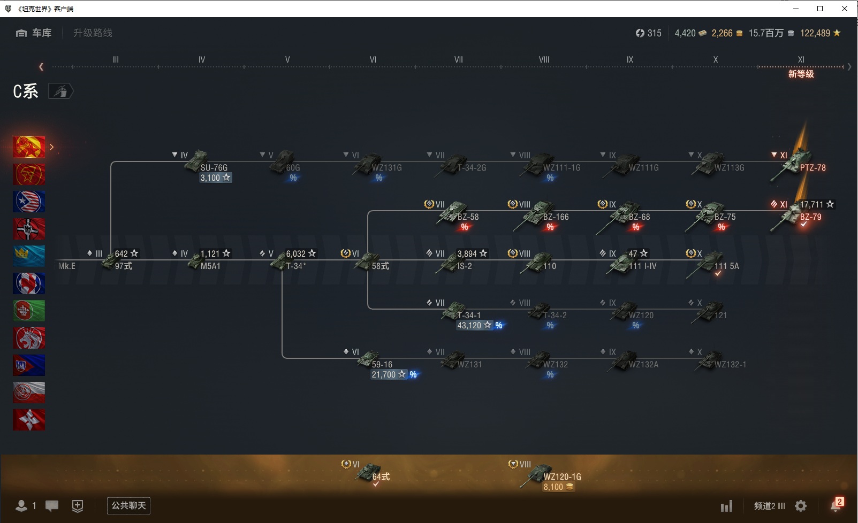Select the China nation flag
Viewport: 858px width, 523px height.
(29, 147)
